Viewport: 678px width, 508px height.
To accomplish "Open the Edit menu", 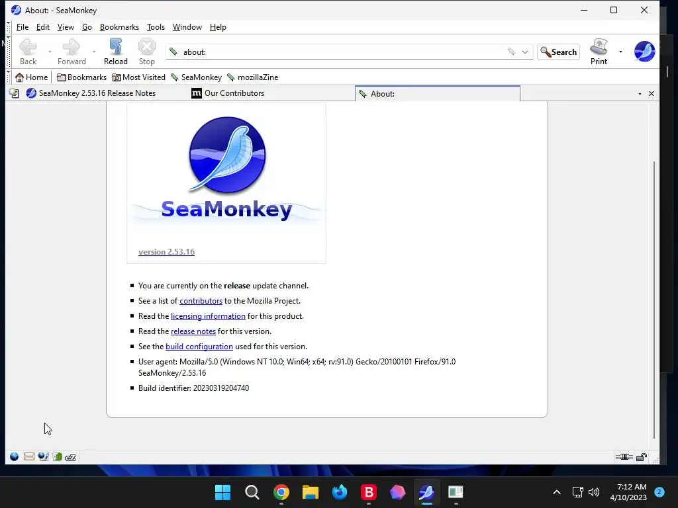I will pos(43,27).
